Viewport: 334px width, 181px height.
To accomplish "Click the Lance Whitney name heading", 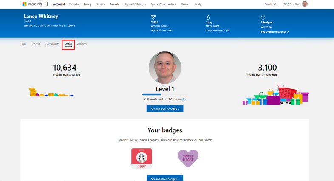I will pyautogui.click(x=41, y=17).
